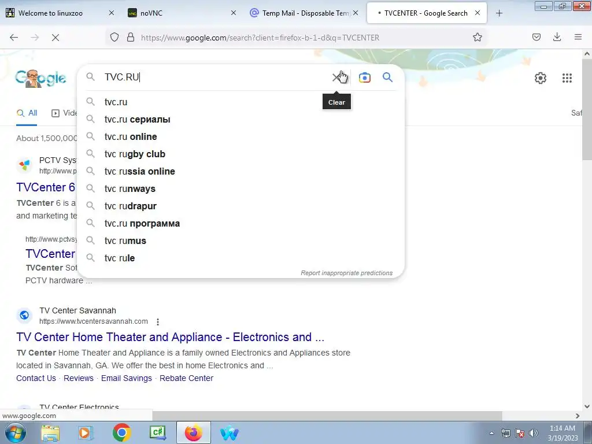Open the Email Savings sitelink

point(127,378)
